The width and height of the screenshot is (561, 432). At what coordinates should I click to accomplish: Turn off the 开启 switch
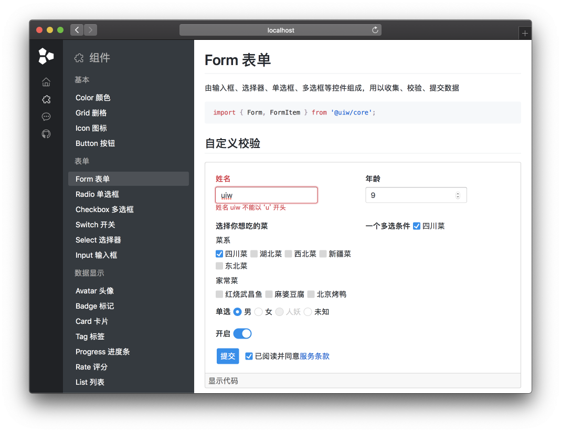click(x=242, y=334)
